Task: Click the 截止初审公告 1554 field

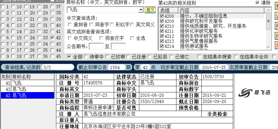Action: (117, 67)
